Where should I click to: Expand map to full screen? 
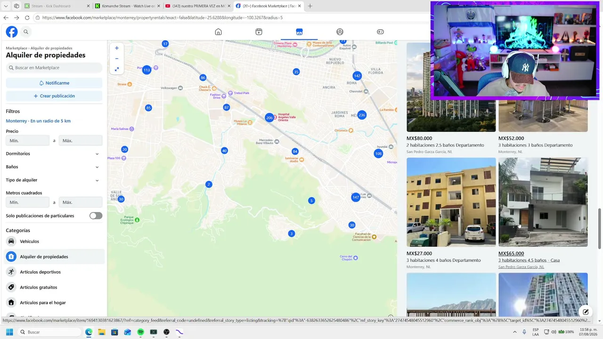(x=117, y=69)
